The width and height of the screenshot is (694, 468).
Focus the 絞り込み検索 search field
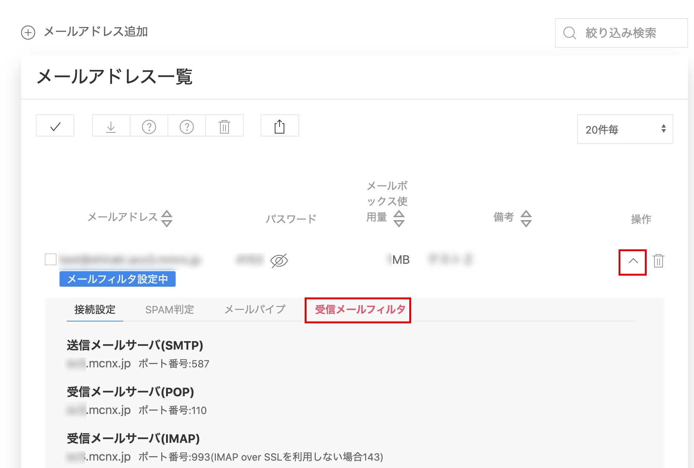[x=621, y=33]
